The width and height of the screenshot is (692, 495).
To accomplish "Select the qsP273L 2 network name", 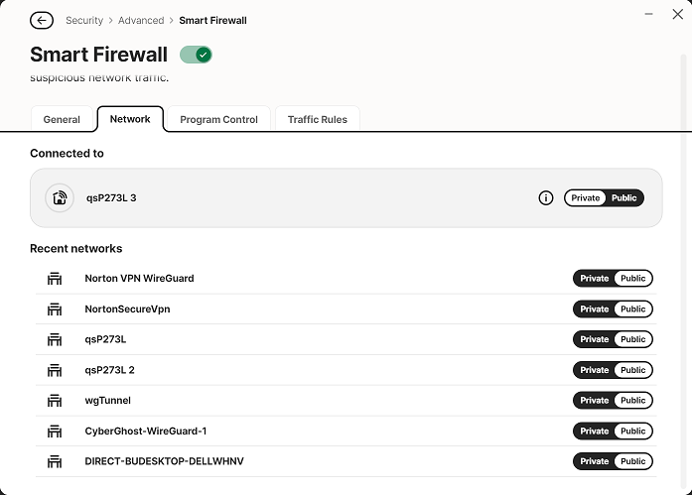I will [x=110, y=370].
